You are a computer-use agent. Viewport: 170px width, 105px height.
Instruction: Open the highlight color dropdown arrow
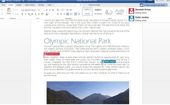(x=44, y=14)
